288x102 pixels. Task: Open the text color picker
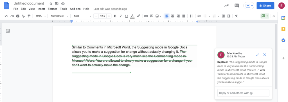(132, 16)
